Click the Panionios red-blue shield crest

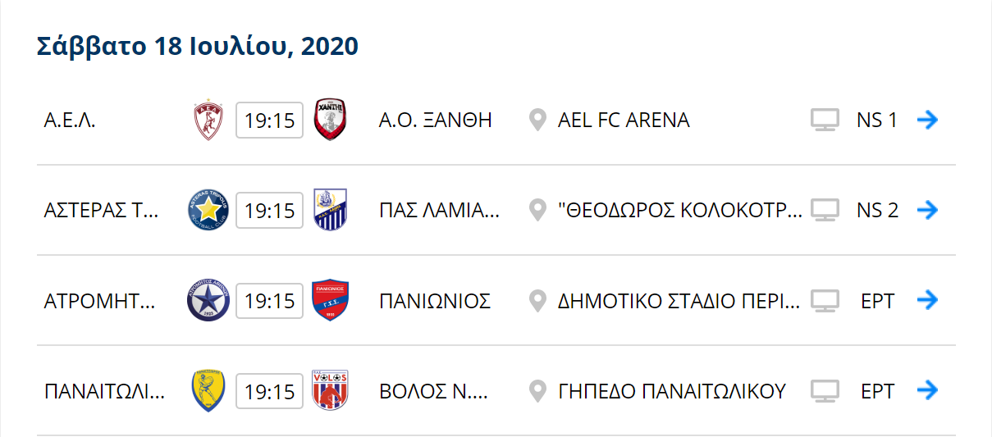[x=331, y=301]
